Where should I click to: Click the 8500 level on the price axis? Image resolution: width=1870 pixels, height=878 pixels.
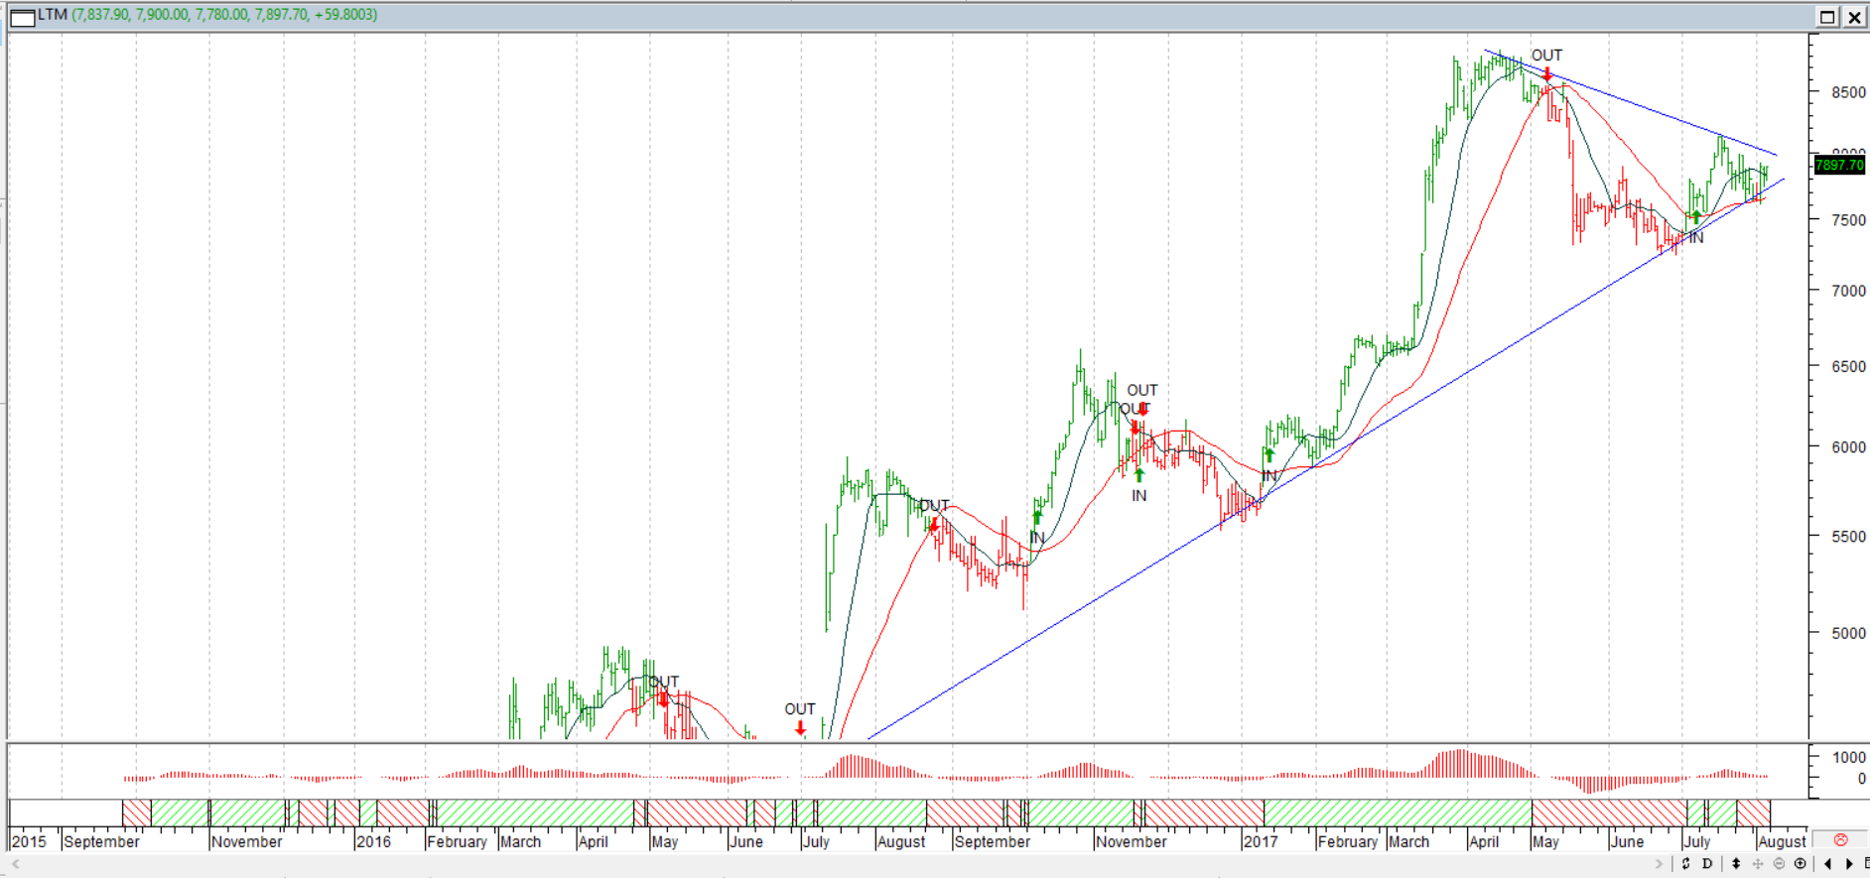[1848, 92]
